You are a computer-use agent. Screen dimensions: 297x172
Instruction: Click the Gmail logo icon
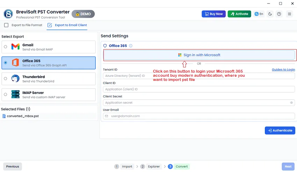click(x=15, y=47)
